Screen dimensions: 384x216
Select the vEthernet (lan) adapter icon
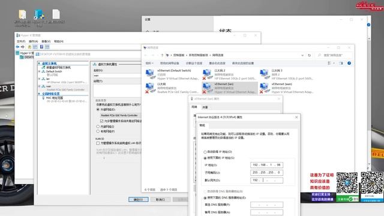pos(208,88)
